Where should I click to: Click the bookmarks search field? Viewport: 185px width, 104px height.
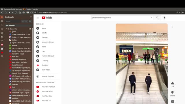point(13,21)
